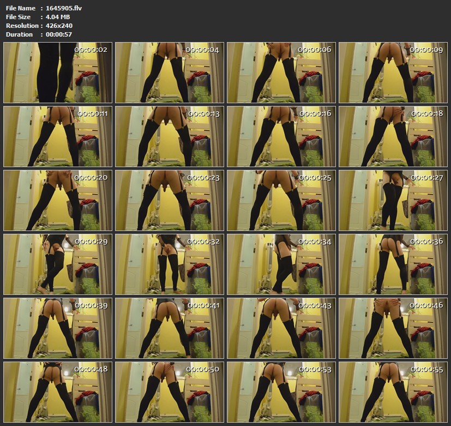Click the thumbnail marked 00:00:23

[x=169, y=200]
